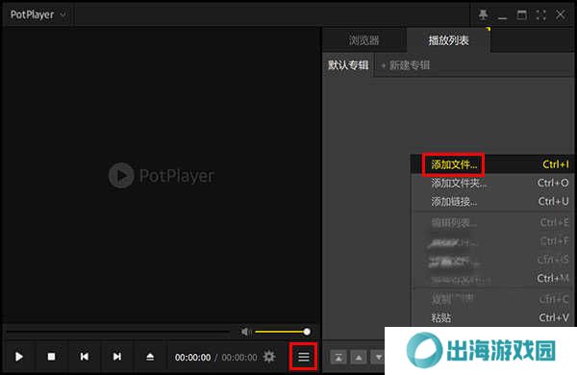Start playback with the play button

tap(19, 357)
